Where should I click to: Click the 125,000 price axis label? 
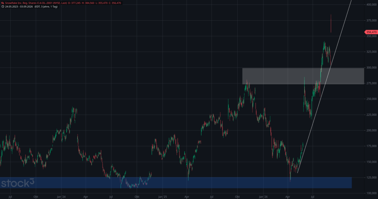371,178
